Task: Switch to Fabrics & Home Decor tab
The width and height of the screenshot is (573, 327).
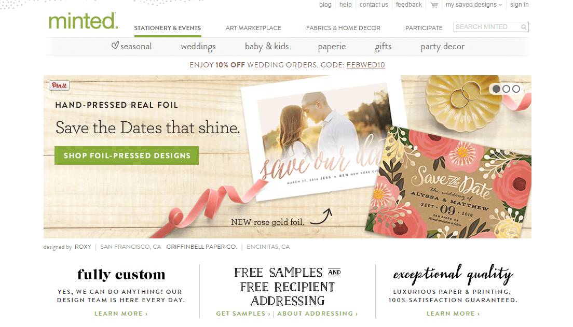Action: tap(343, 28)
